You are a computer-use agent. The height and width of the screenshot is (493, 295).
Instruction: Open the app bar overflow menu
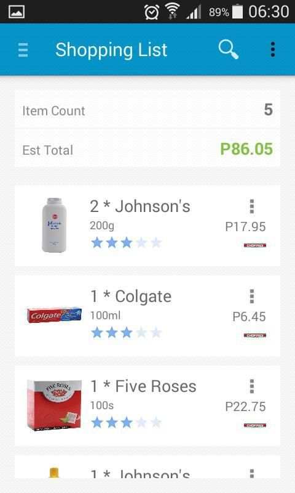click(x=273, y=50)
